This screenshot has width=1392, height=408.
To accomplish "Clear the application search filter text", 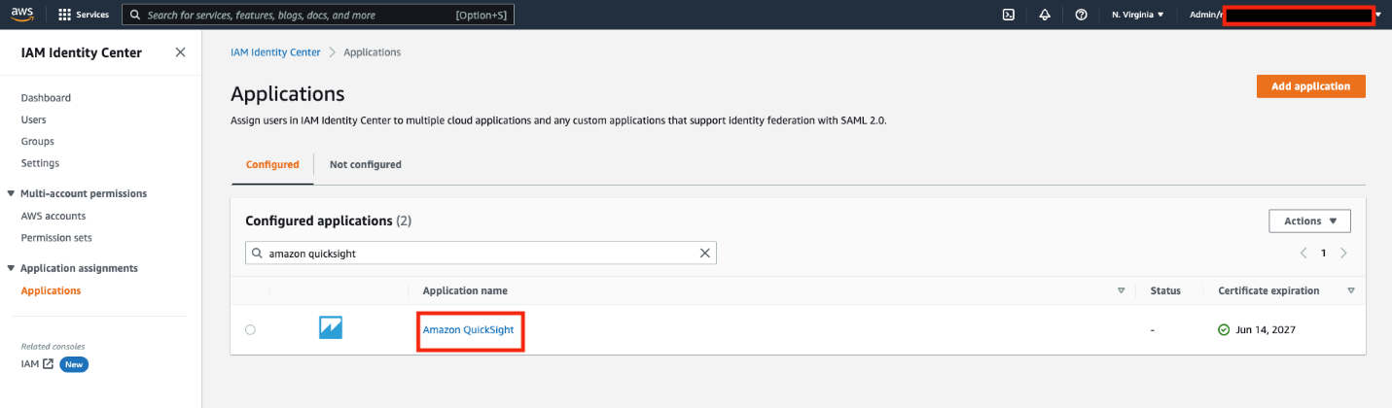I will pos(705,253).
